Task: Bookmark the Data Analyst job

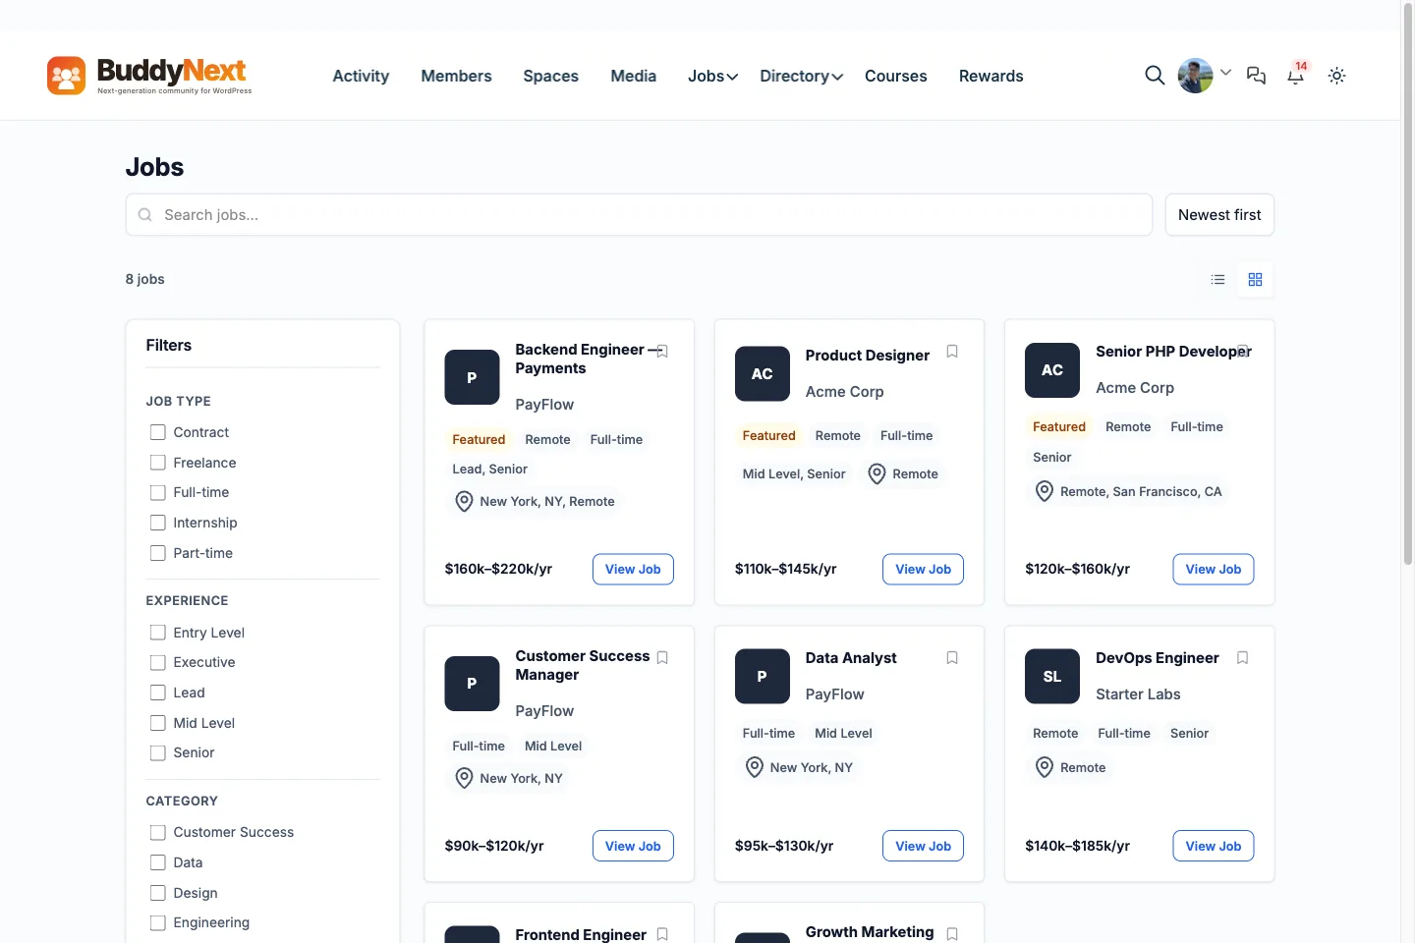Action: [952, 658]
